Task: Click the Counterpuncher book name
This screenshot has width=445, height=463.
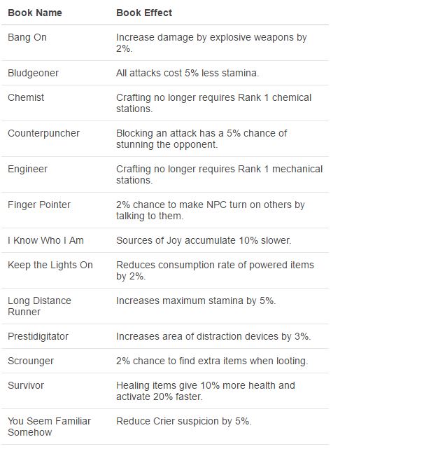Action: tap(43, 133)
